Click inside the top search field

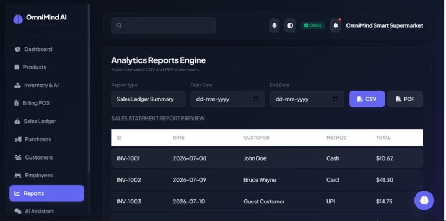tap(164, 25)
